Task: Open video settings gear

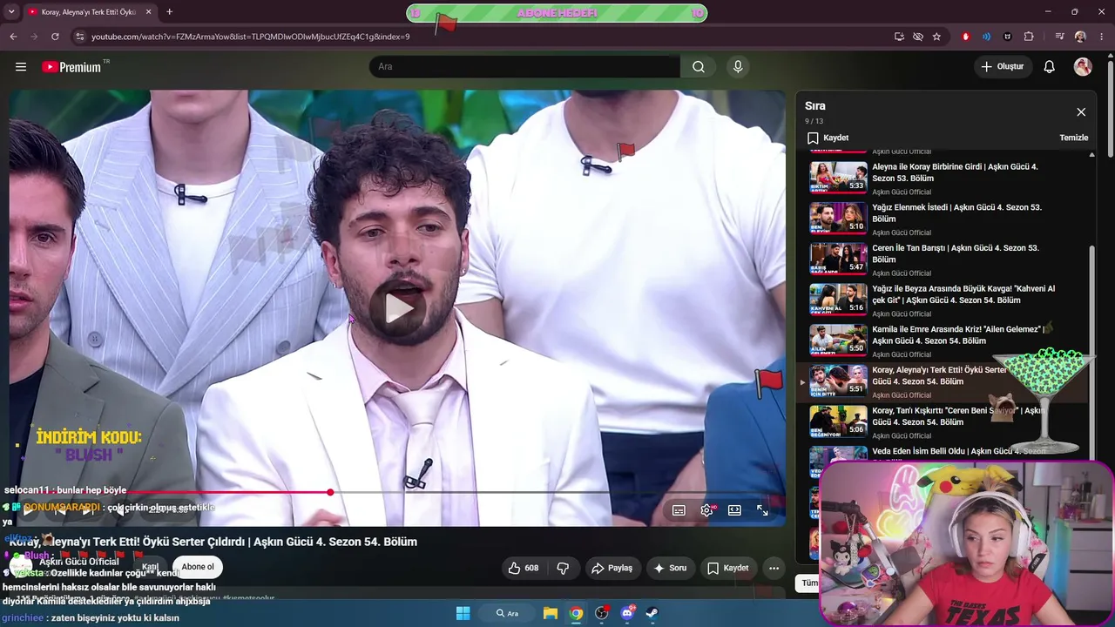Action: click(706, 510)
